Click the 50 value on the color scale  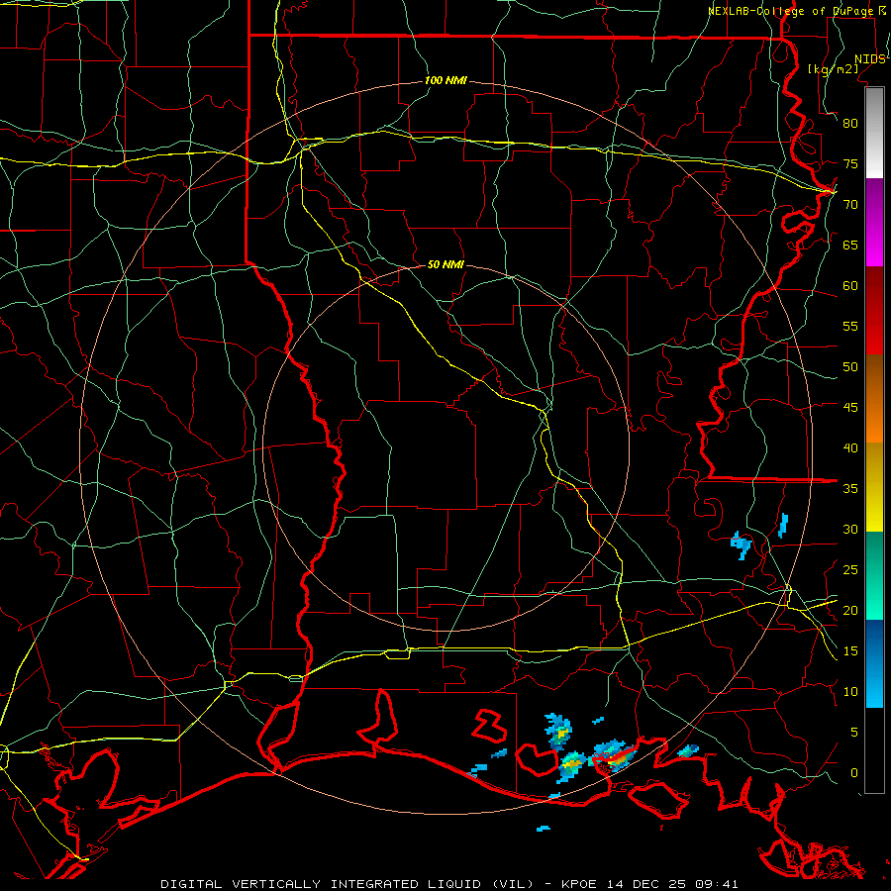click(850, 367)
